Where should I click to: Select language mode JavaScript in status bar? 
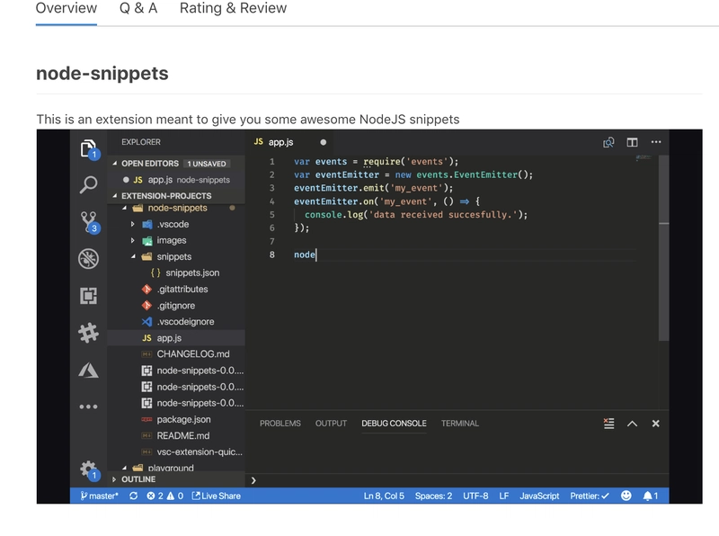[539, 496]
